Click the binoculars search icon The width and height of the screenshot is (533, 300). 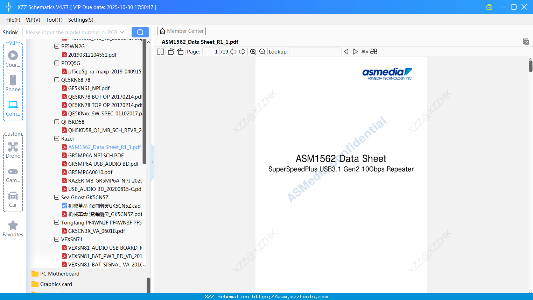pos(374,52)
